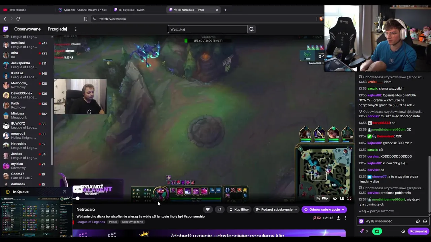Go to Obserwowane tab

click(x=27, y=29)
